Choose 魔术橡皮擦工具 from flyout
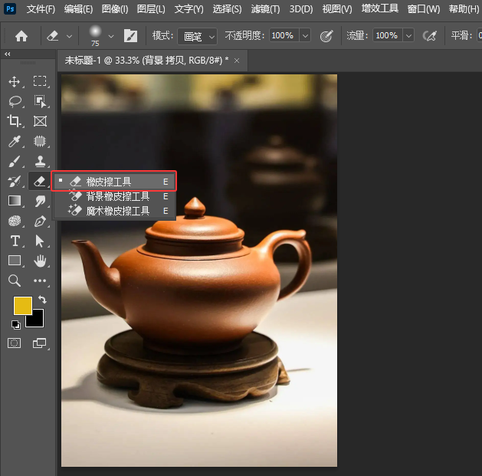Screen dimensions: 482x476 point(114,211)
